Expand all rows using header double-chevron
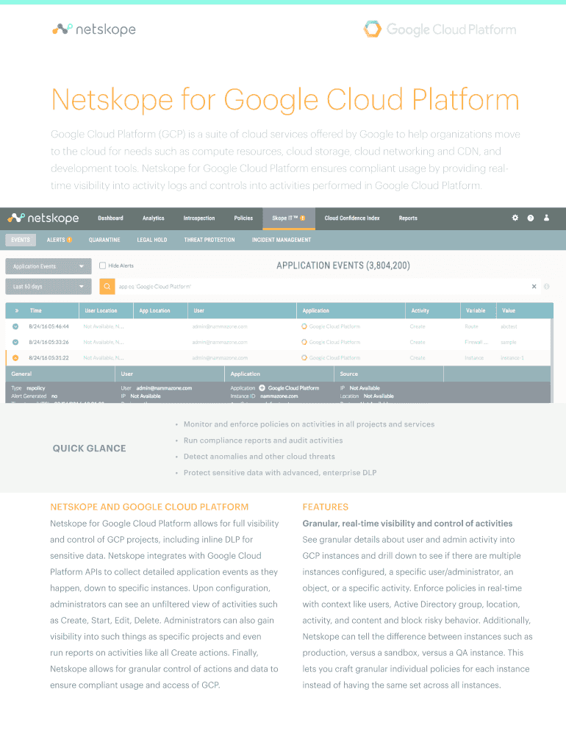This screenshot has height=753, width=566. (16, 310)
